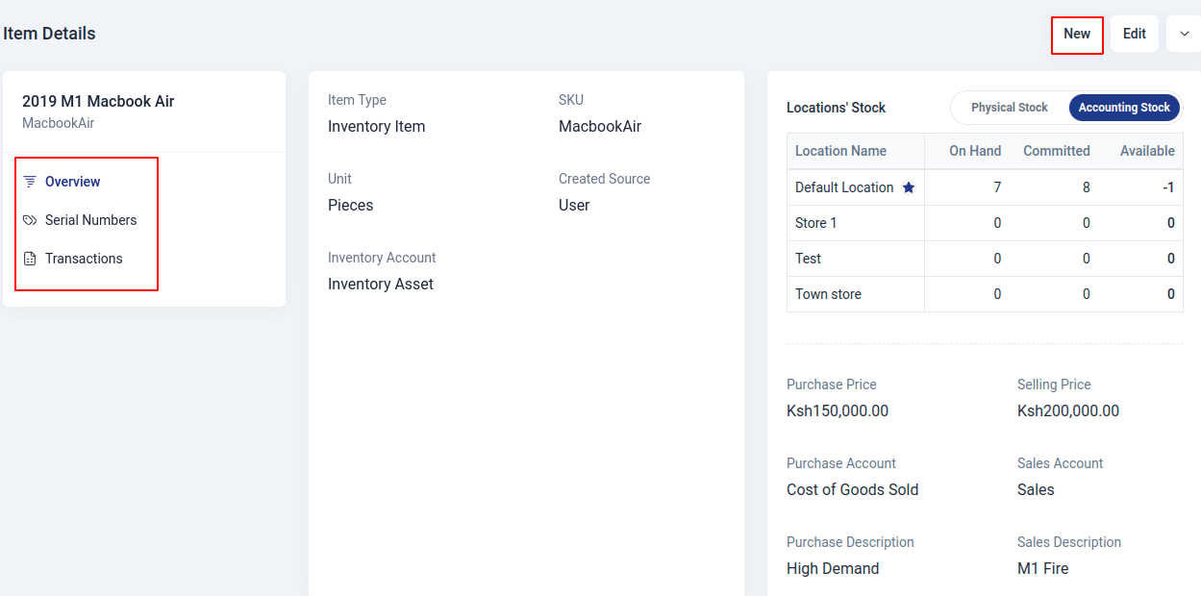Select the Store 1 row
The width and height of the screenshot is (1201, 596).
pyautogui.click(x=819, y=222)
